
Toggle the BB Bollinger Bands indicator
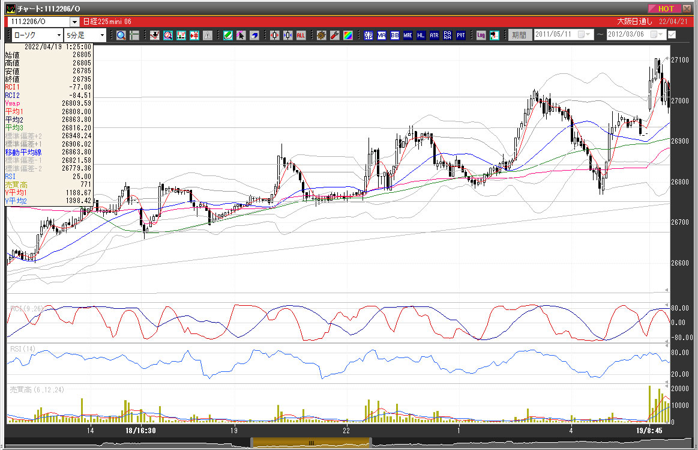[395, 35]
